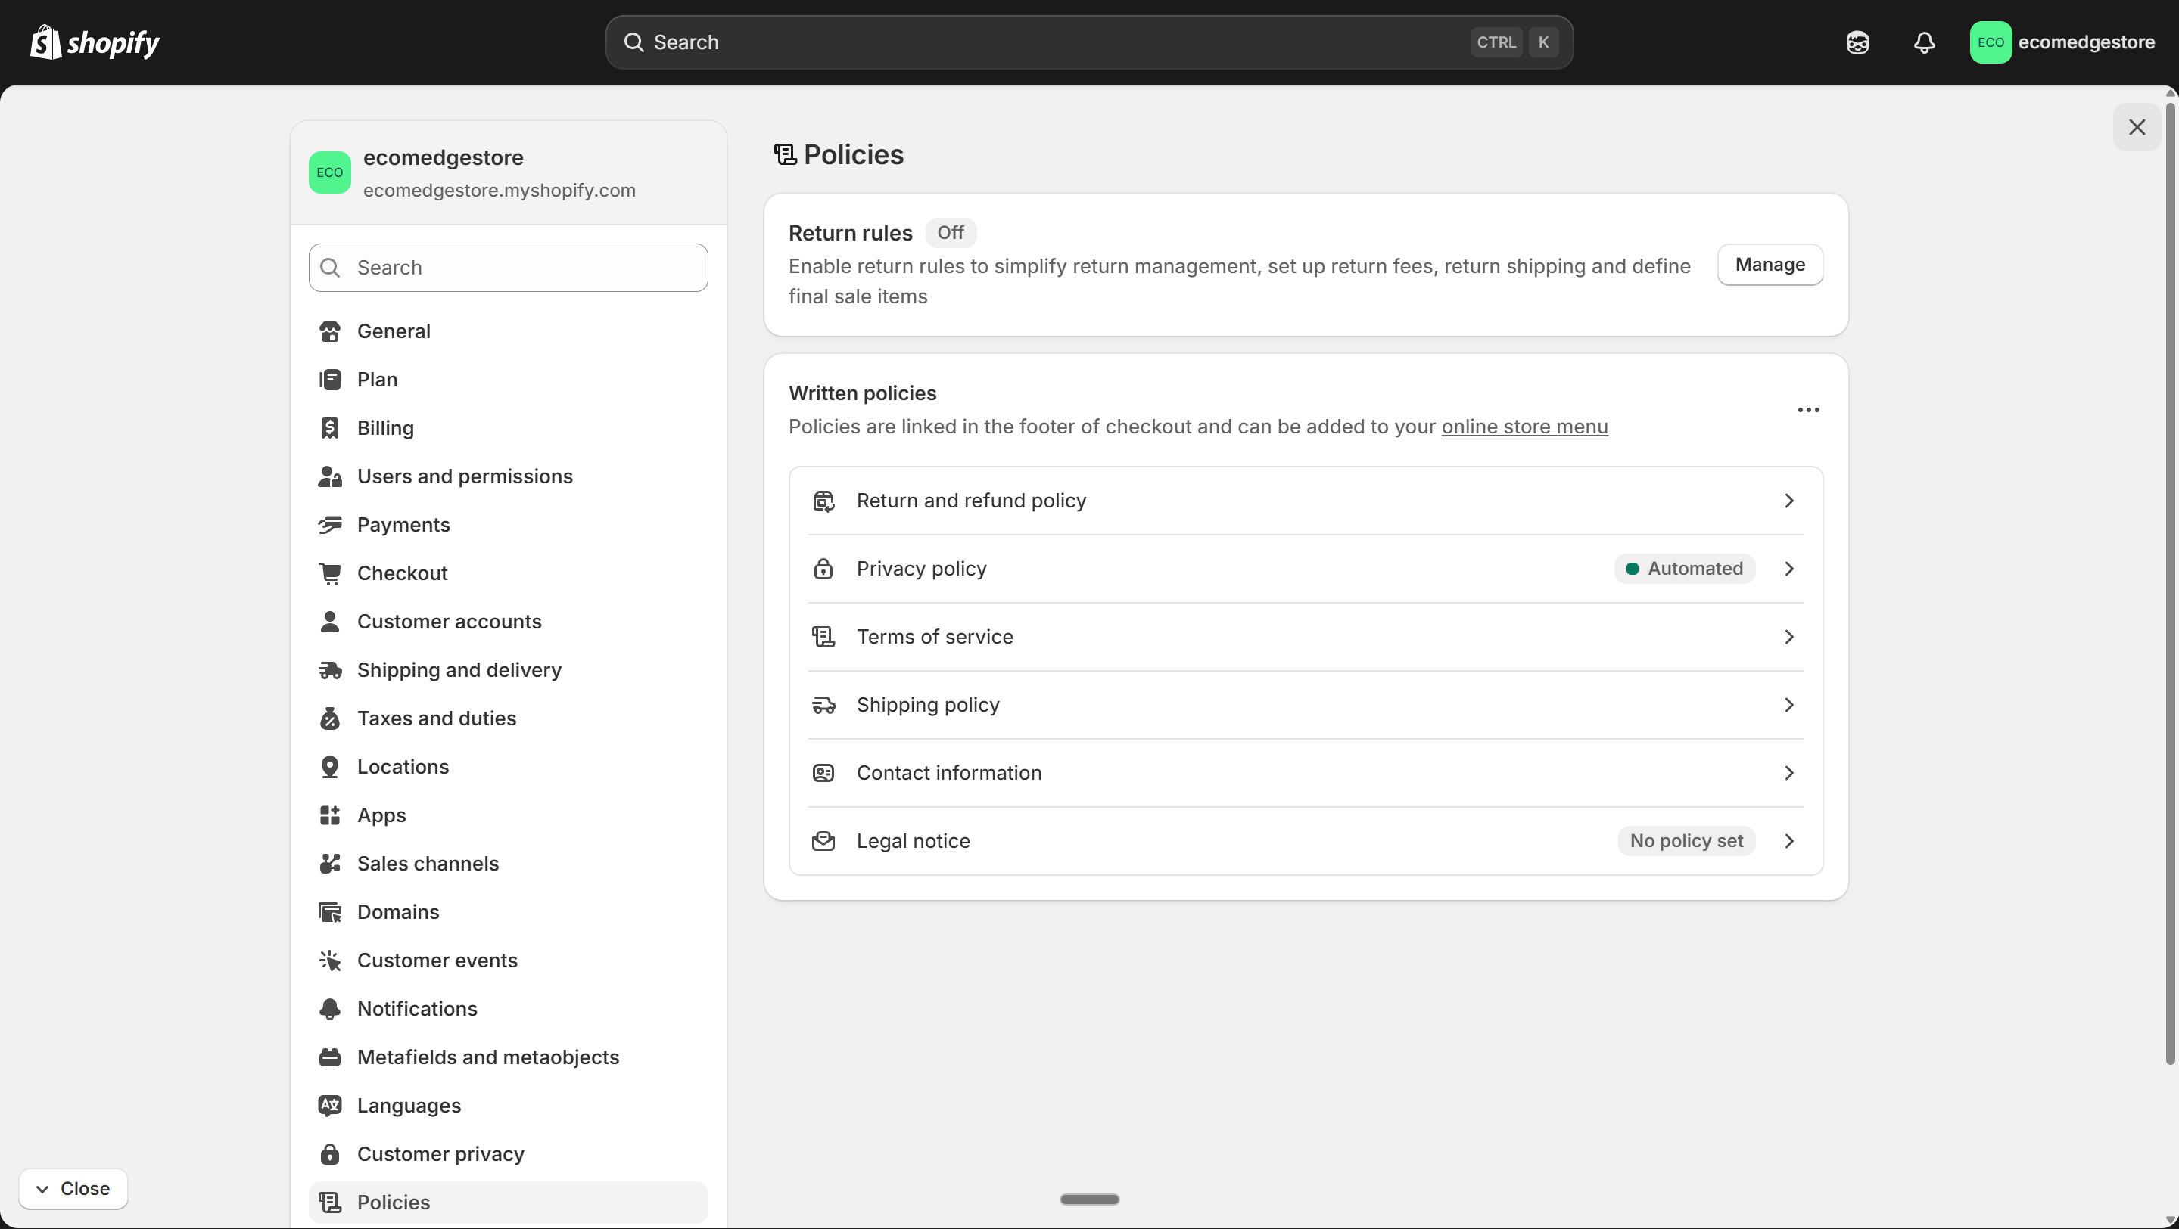
Task: Select the Taxes and duties sidebar icon
Action: coord(330,718)
